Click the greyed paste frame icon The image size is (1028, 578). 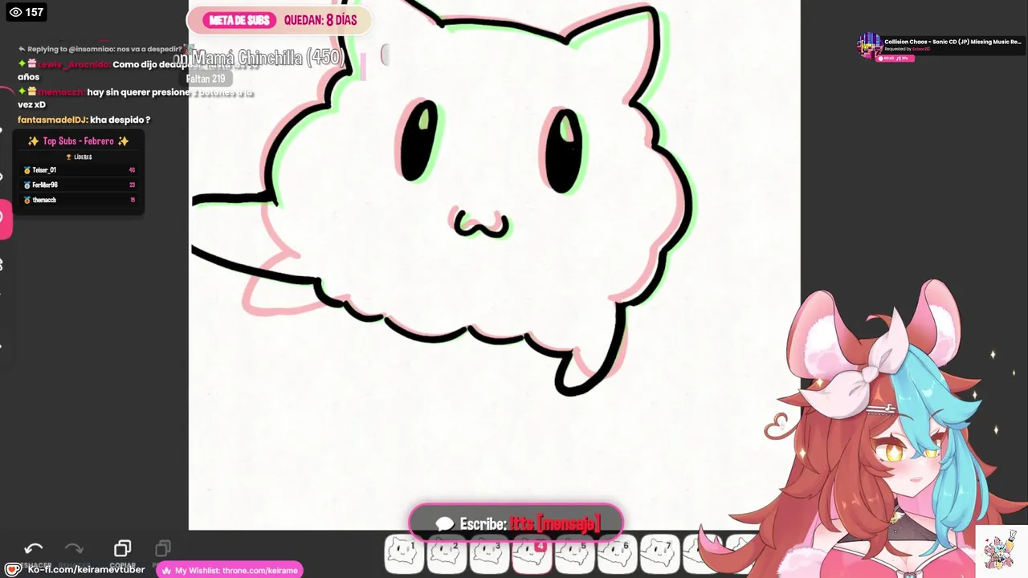(x=162, y=548)
